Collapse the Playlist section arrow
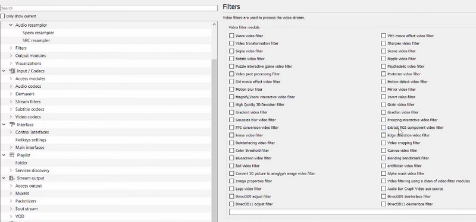This screenshot has height=222, width=476. click(4, 155)
